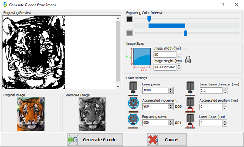Viewport: 244px width, 147px height.
Task: Increase Laser focus with up arrow
Action: [x=225, y=121]
